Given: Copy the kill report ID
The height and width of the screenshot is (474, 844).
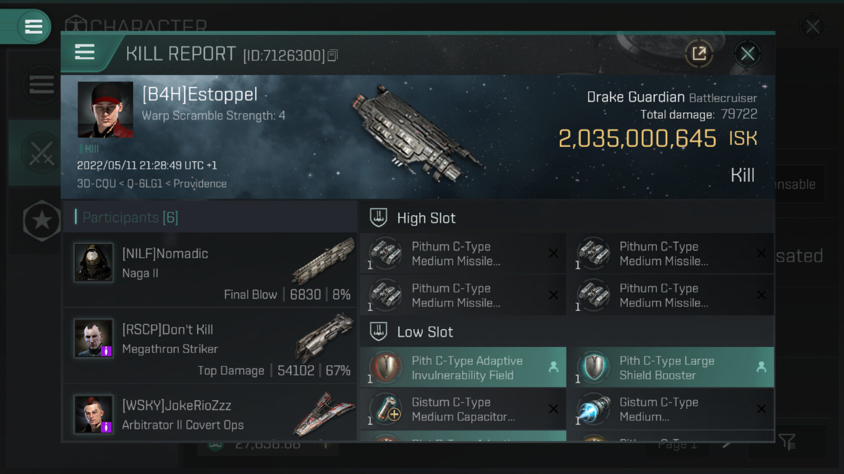Looking at the screenshot, I should pos(333,55).
